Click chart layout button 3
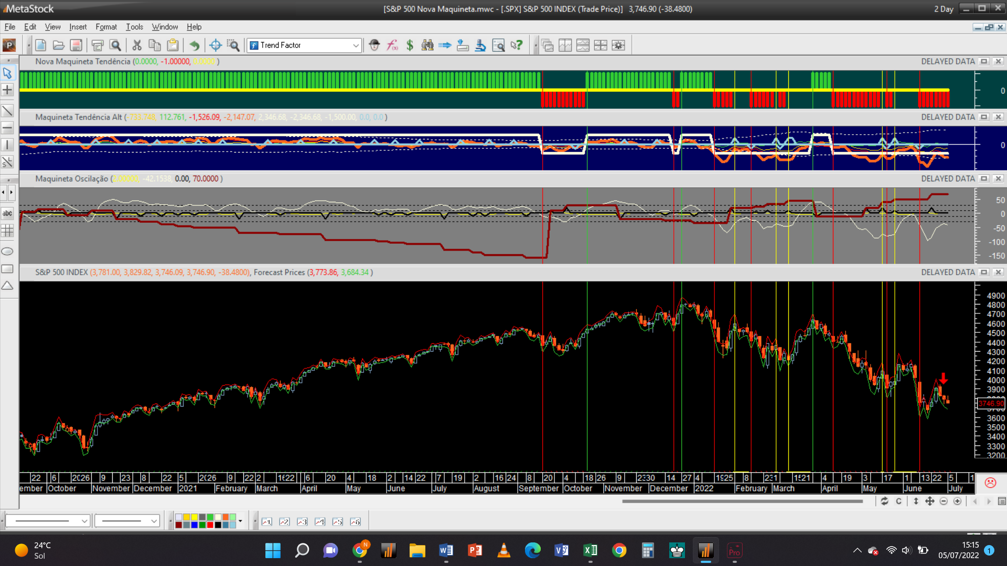Viewport: 1007px width, 566px height. tap(302, 521)
